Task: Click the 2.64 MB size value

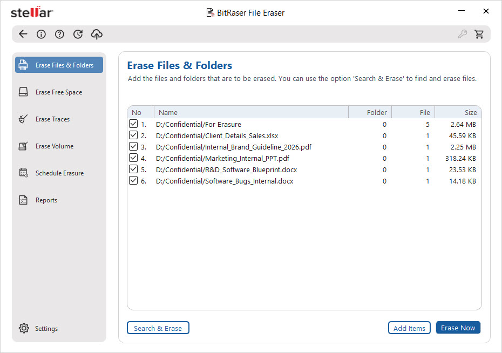Action: coord(463,124)
